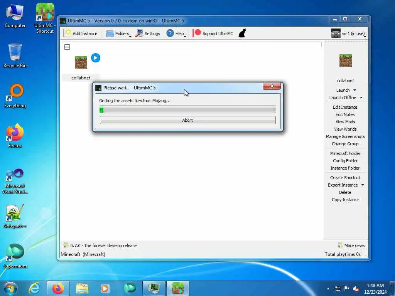Open Windows Explorer from taskbar
The width and height of the screenshot is (395, 296).
(x=82, y=288)
